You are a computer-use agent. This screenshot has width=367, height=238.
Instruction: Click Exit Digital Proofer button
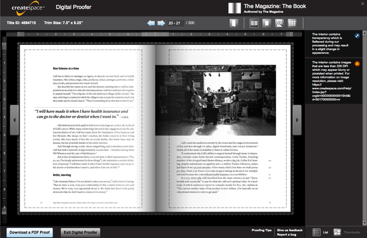coord(80,232)
